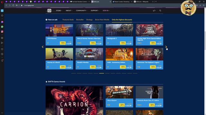
Task: Expand the SIGN IN dropdown
Action: pos(106,11)
